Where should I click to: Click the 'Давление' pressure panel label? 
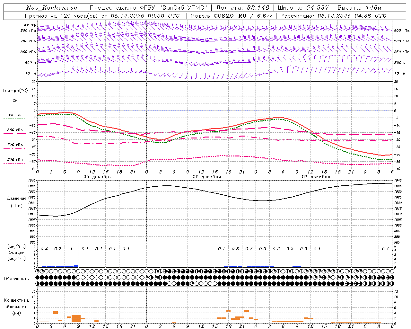coord(17,199)
